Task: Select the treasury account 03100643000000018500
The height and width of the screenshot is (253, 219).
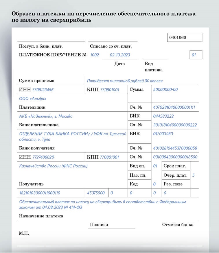Action: 175,157
